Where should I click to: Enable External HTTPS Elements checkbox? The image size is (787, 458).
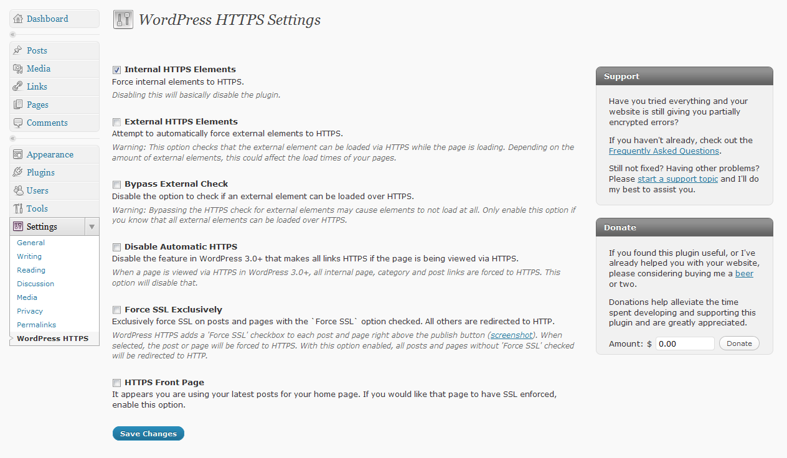pyautogui.click(x=116, y=122)
